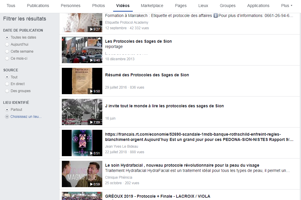Click the Traitement Hydrafacial description text
301x200 pixels.
coord(198,171)
